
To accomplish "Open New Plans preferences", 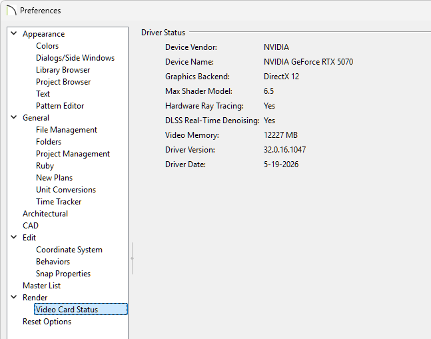I will (54, 178).
